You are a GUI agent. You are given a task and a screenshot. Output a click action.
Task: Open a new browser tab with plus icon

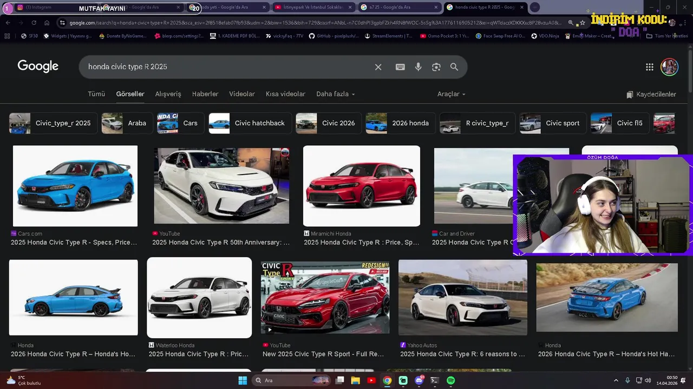534,7
